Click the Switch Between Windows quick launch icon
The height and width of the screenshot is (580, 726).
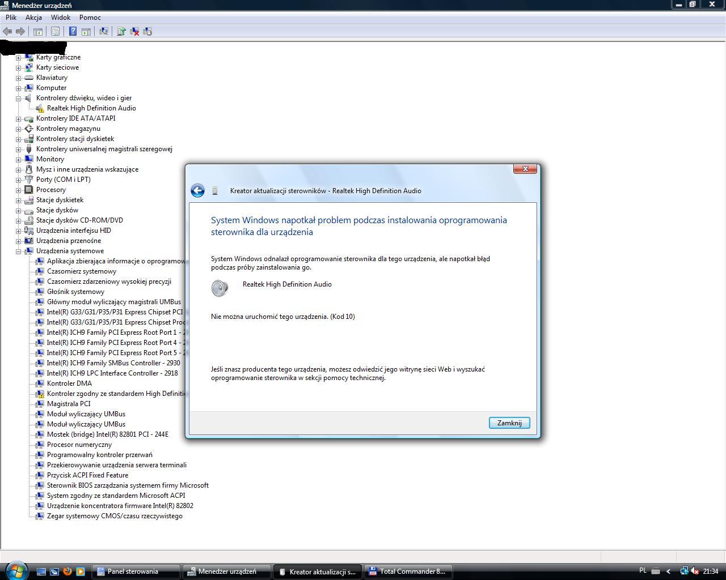[54, 572]
